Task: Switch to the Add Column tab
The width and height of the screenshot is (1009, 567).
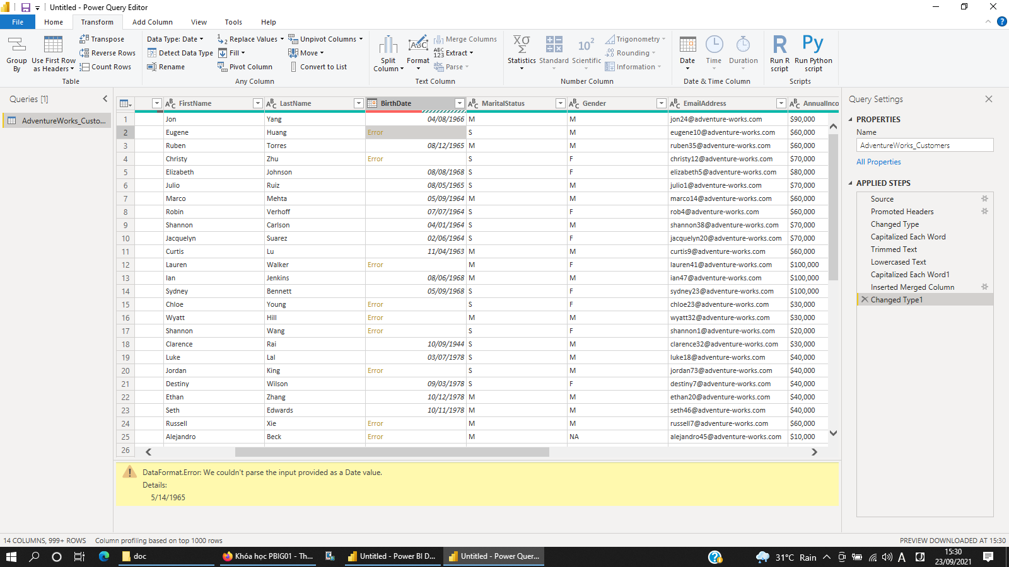Action: click(152, 22)
